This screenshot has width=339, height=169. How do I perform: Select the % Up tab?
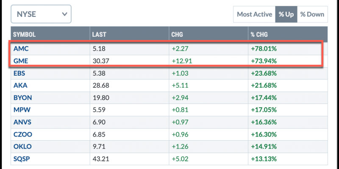(286, 14)
